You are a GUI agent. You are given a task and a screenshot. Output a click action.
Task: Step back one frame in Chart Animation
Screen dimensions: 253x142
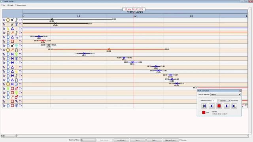pyautogui.click(x=204, y=106)
